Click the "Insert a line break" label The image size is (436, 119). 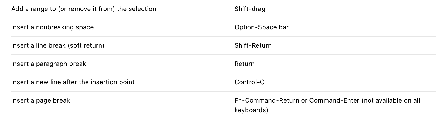tap(38, 45)
